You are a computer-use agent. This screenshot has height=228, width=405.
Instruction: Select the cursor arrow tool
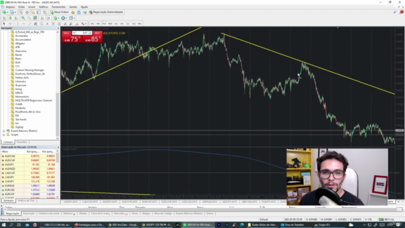(4, 23)
